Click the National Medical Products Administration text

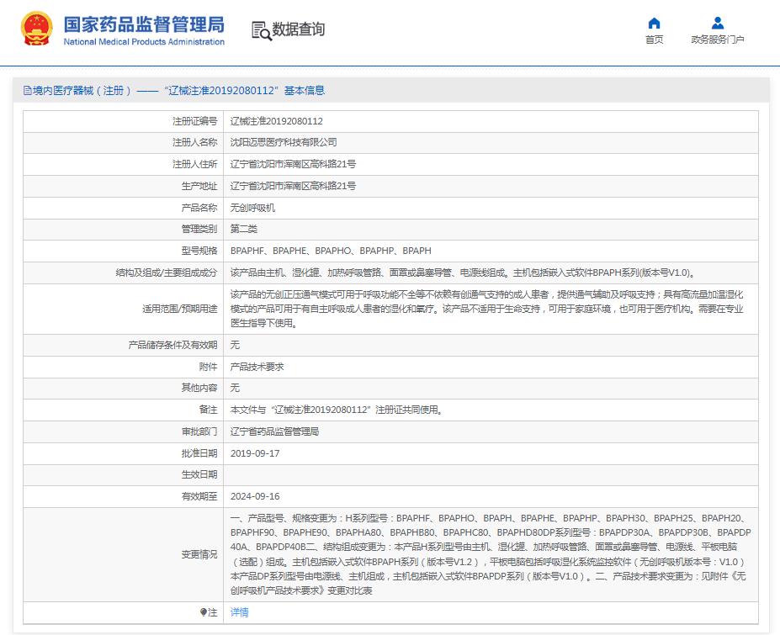pos(144,41)
